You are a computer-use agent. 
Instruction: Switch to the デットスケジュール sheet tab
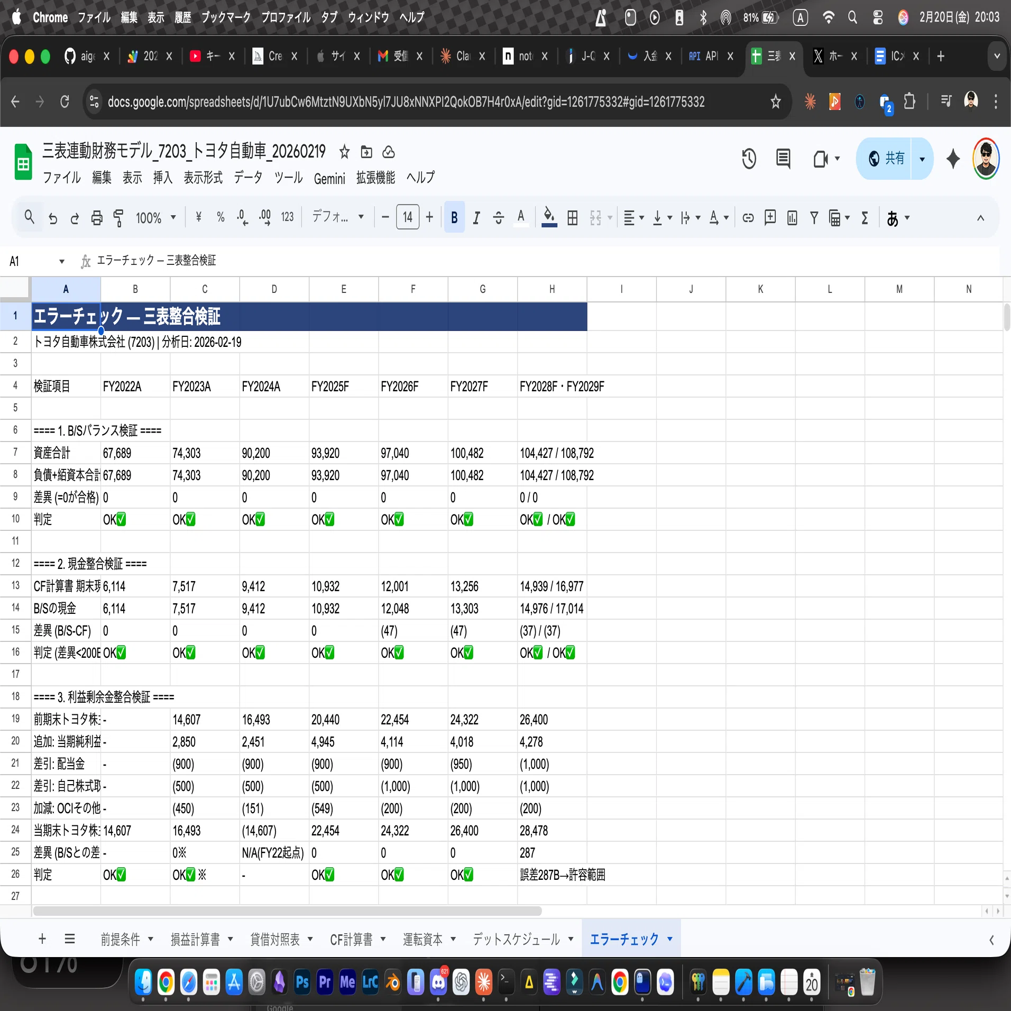516,940
